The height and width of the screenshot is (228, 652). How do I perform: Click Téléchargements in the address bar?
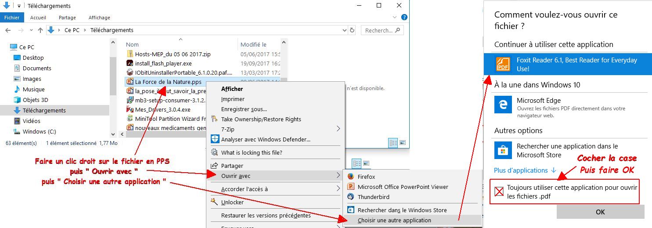click(x=112, y=30)
